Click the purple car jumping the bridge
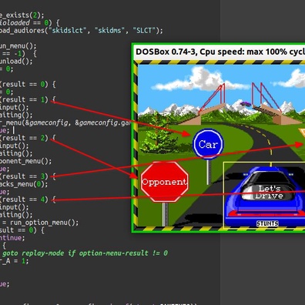Screen dimensions: 305x305 (246, 103)
